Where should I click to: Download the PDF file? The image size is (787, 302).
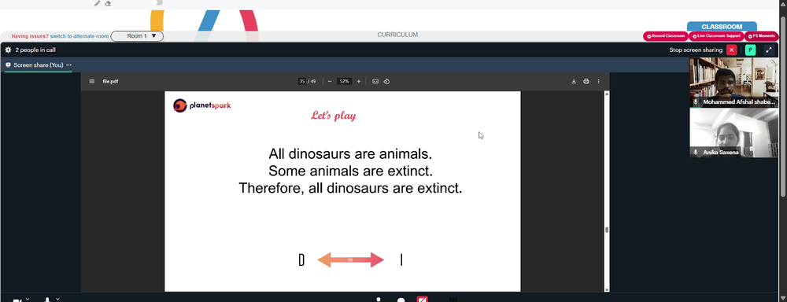pos(574,81)
